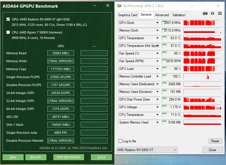Open the Fan Speed (%) dropdown
This screenshot has width=226, height=165.
pyautogui.click(x=157, y=53)
